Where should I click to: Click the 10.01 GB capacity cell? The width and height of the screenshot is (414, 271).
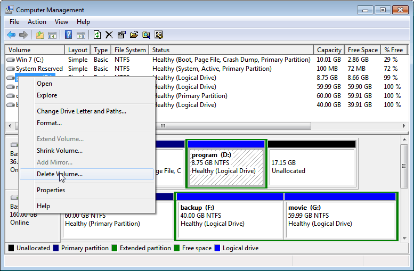coord(329,60)
